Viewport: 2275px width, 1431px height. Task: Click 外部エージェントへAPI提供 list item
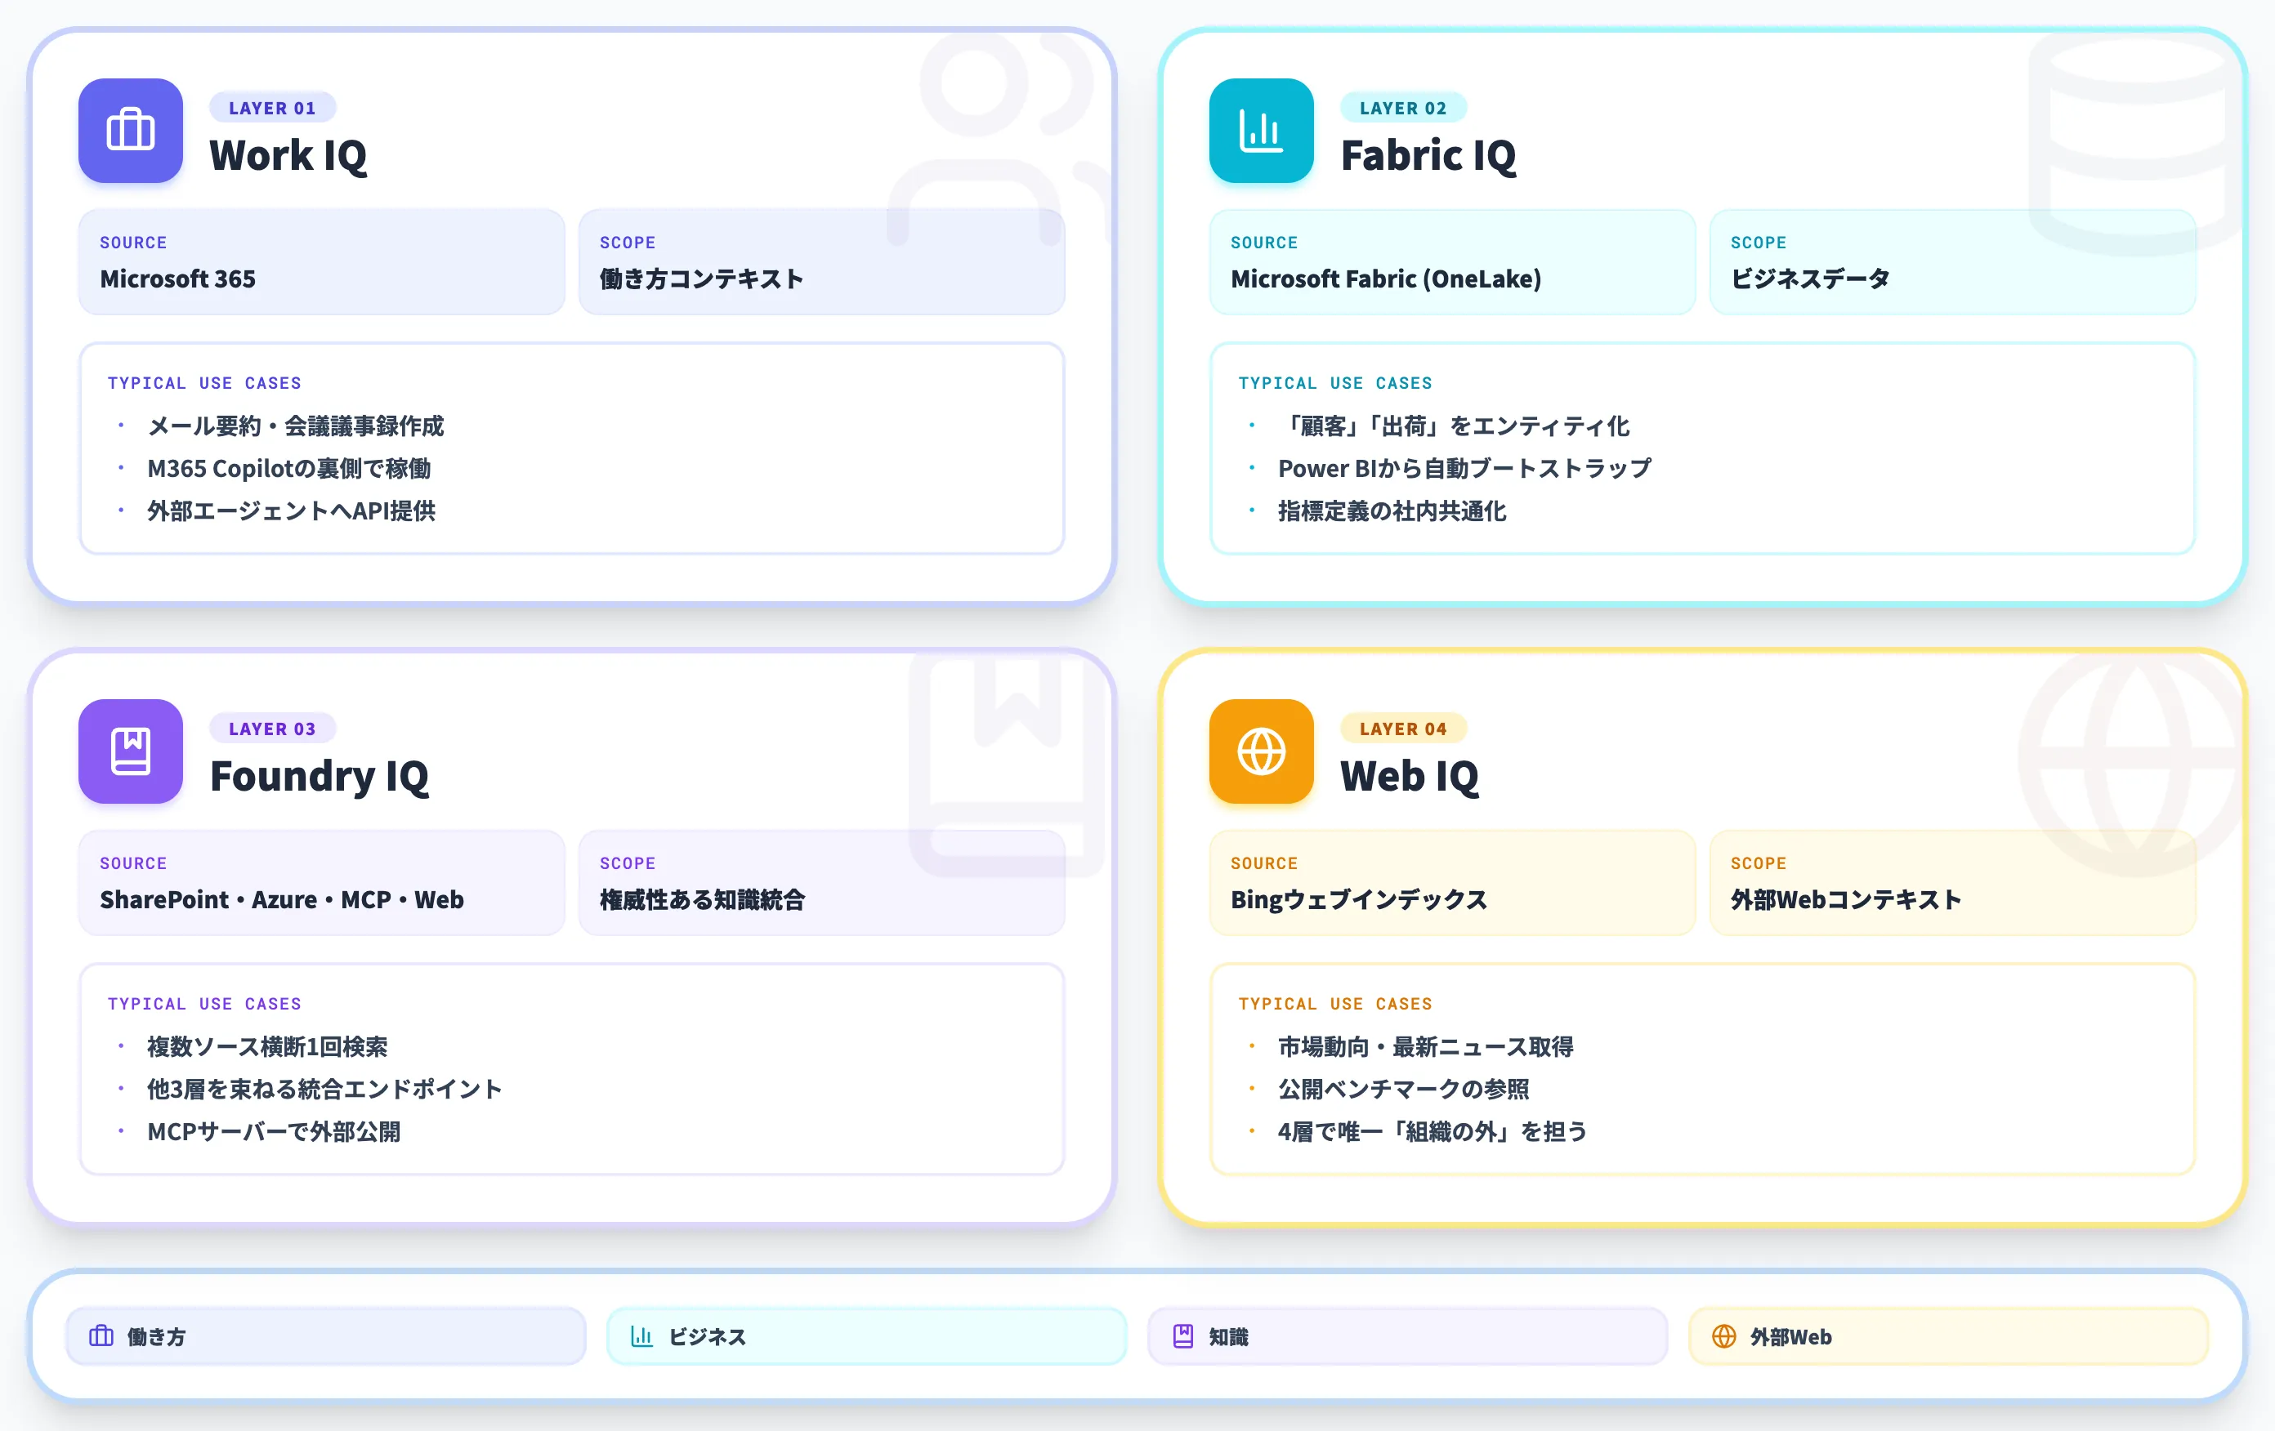291,511
